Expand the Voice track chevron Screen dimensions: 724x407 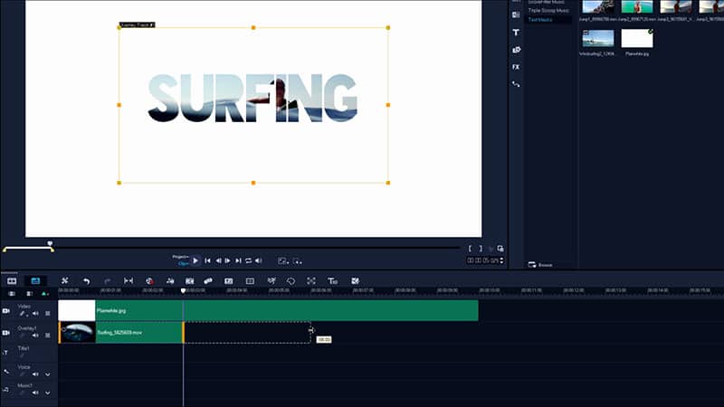coord(48,374)
